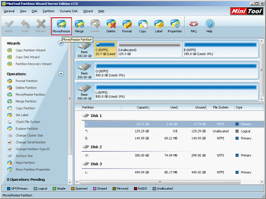Screen dimensions: 266x199
Task: Select C:(NTFS) block in disk map
Action: point(106,49)
